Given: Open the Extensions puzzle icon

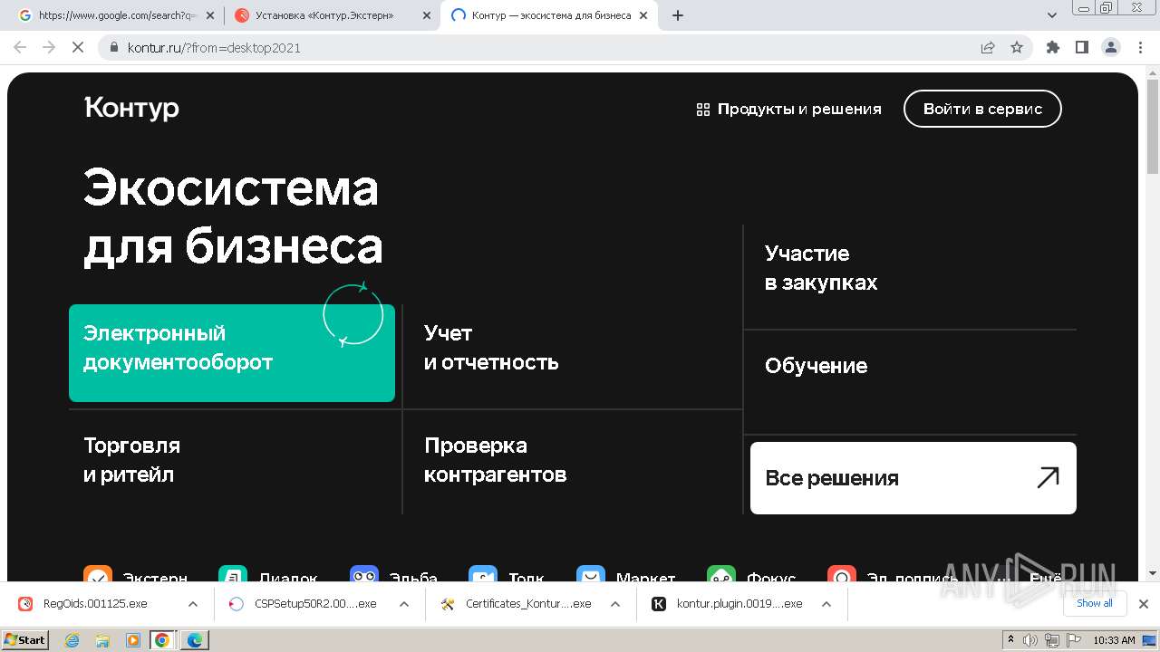Looking at the screenshot, I should click(1052, 47).
